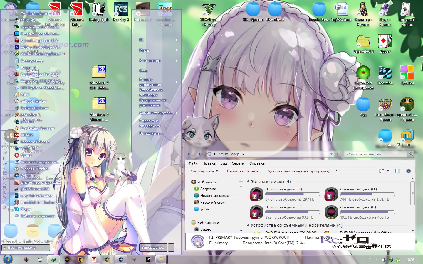Launch Paint from the Start menu

pos(22,94)
